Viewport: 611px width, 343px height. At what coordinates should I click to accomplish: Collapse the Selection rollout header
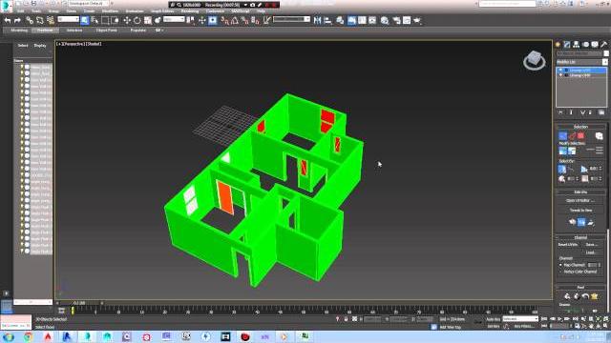tap(580, 127)
